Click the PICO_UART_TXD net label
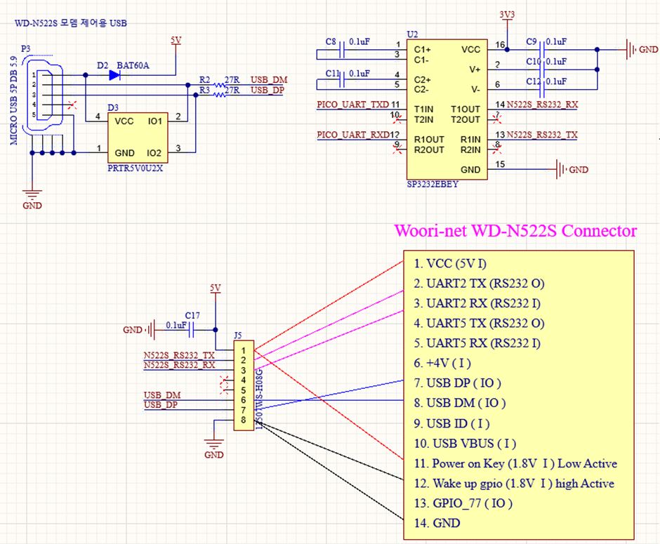This screenshot has height=544, width=660. (352, 105)
